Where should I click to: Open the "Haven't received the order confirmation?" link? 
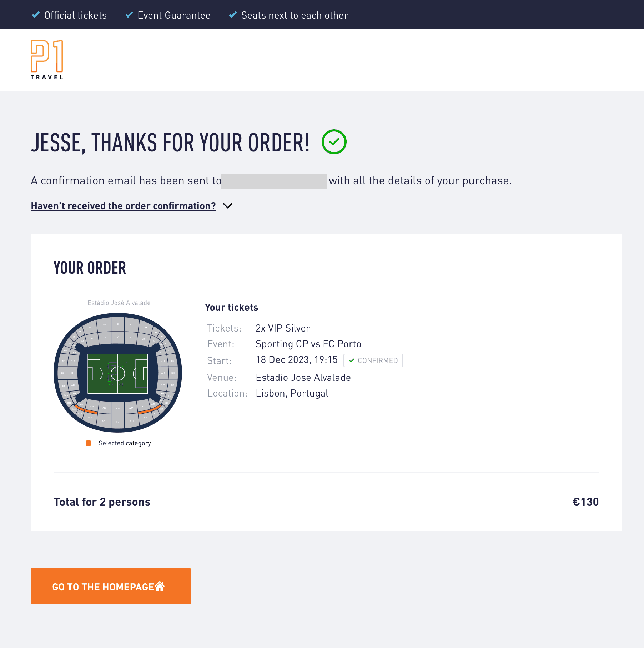[123, 206]
